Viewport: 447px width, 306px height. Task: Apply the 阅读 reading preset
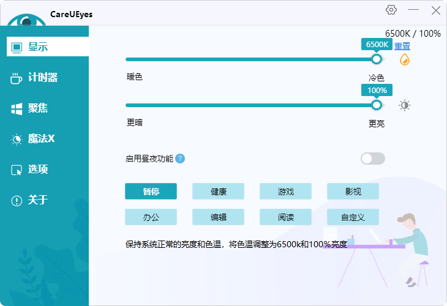pos(286,217)
